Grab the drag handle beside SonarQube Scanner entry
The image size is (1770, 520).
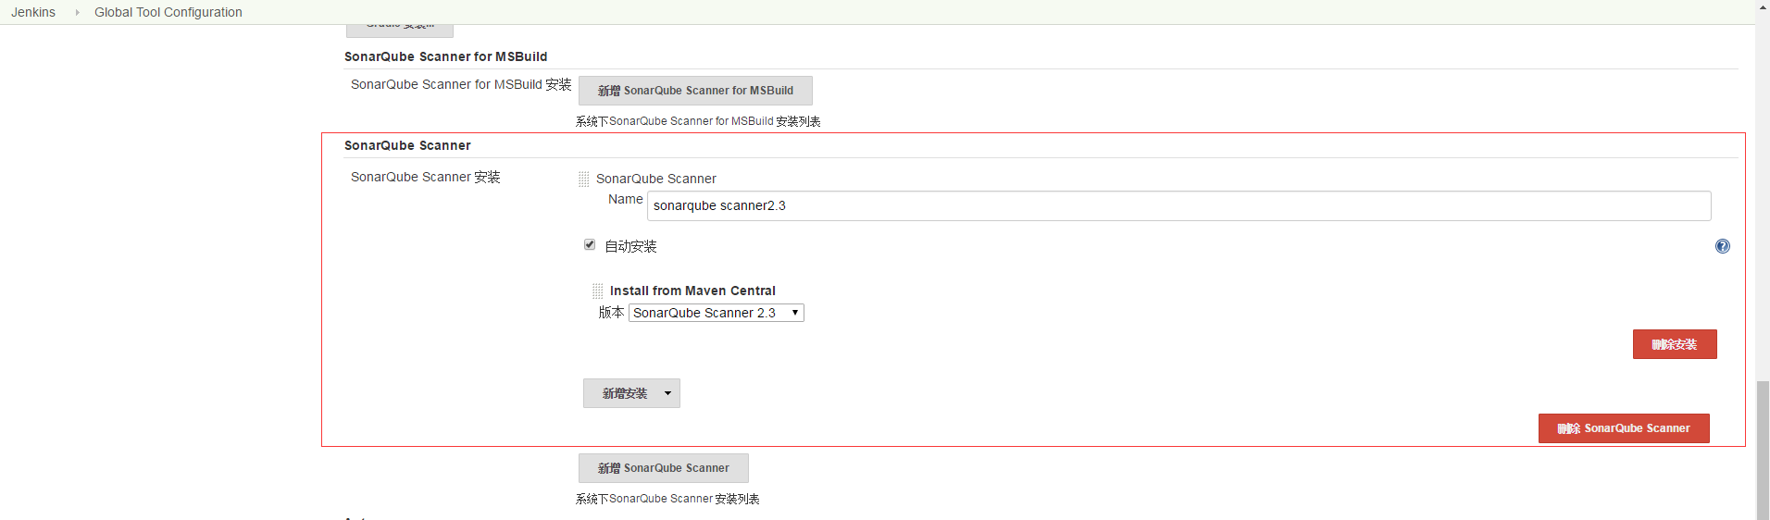(x=583, y=179)
